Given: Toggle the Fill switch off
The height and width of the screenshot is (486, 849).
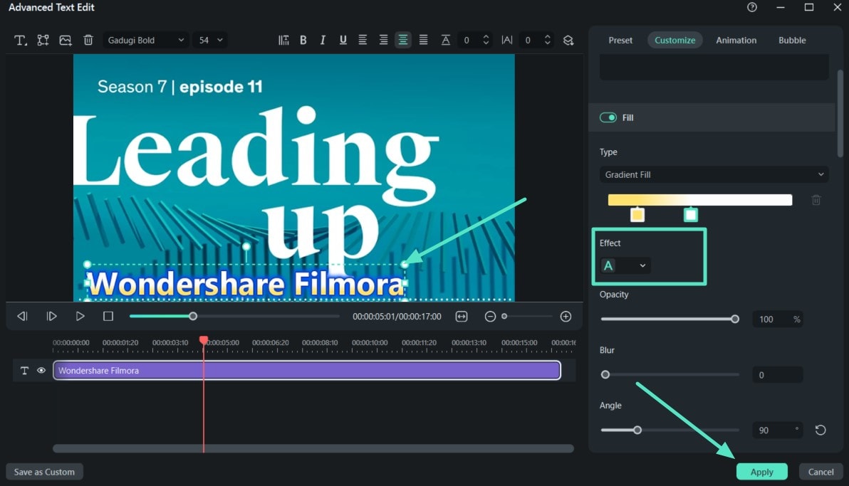Looking at the screenshot, I should pos(608,117).
